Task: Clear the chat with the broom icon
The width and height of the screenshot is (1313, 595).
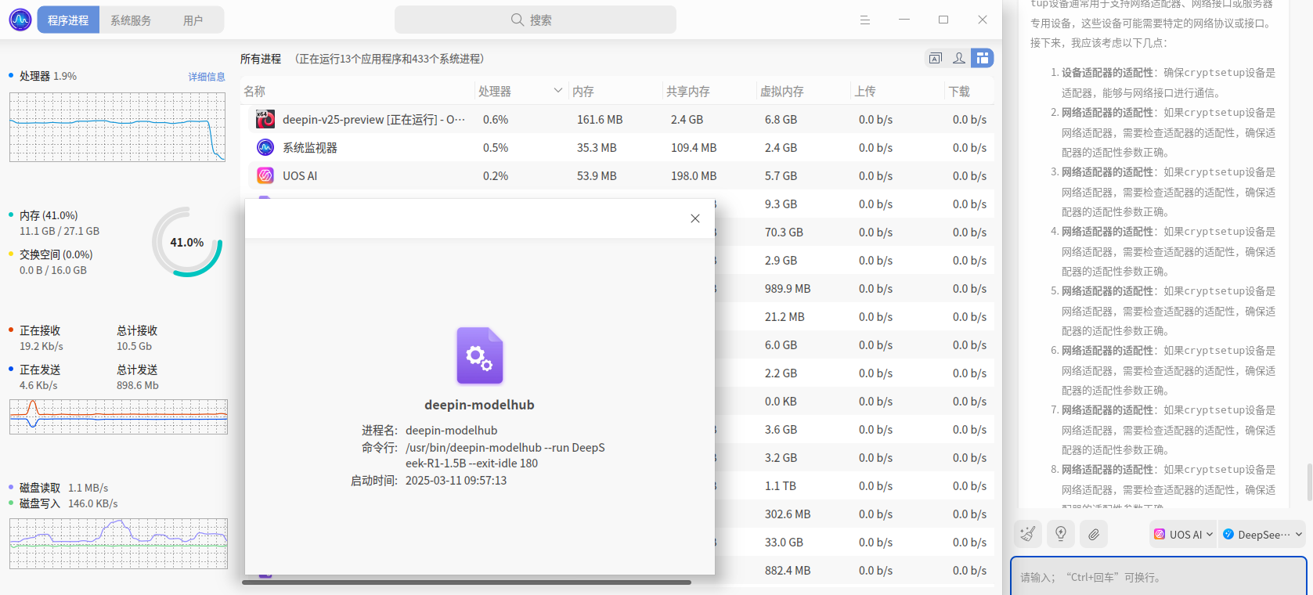Action: click(x=1028, y=534)
